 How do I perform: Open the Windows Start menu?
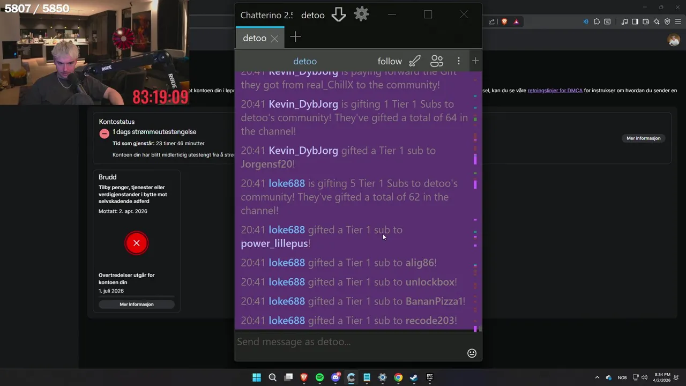pyautogui.click(x=257, y=377)
